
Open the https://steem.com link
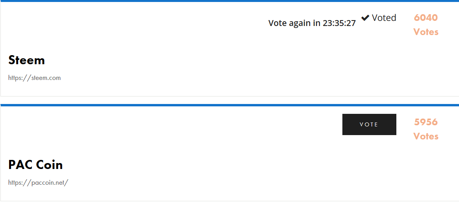tap(35, 78)
